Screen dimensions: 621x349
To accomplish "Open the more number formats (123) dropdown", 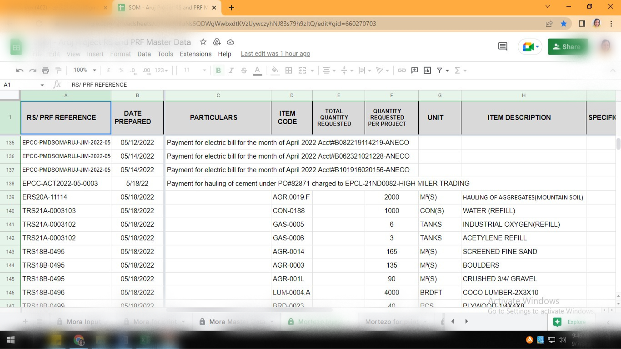I will (161, 70).
